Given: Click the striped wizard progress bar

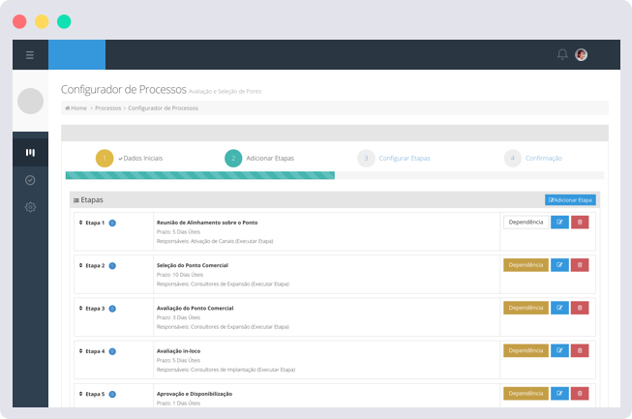Looking at the screenshot, I should [x=199, y=175].
